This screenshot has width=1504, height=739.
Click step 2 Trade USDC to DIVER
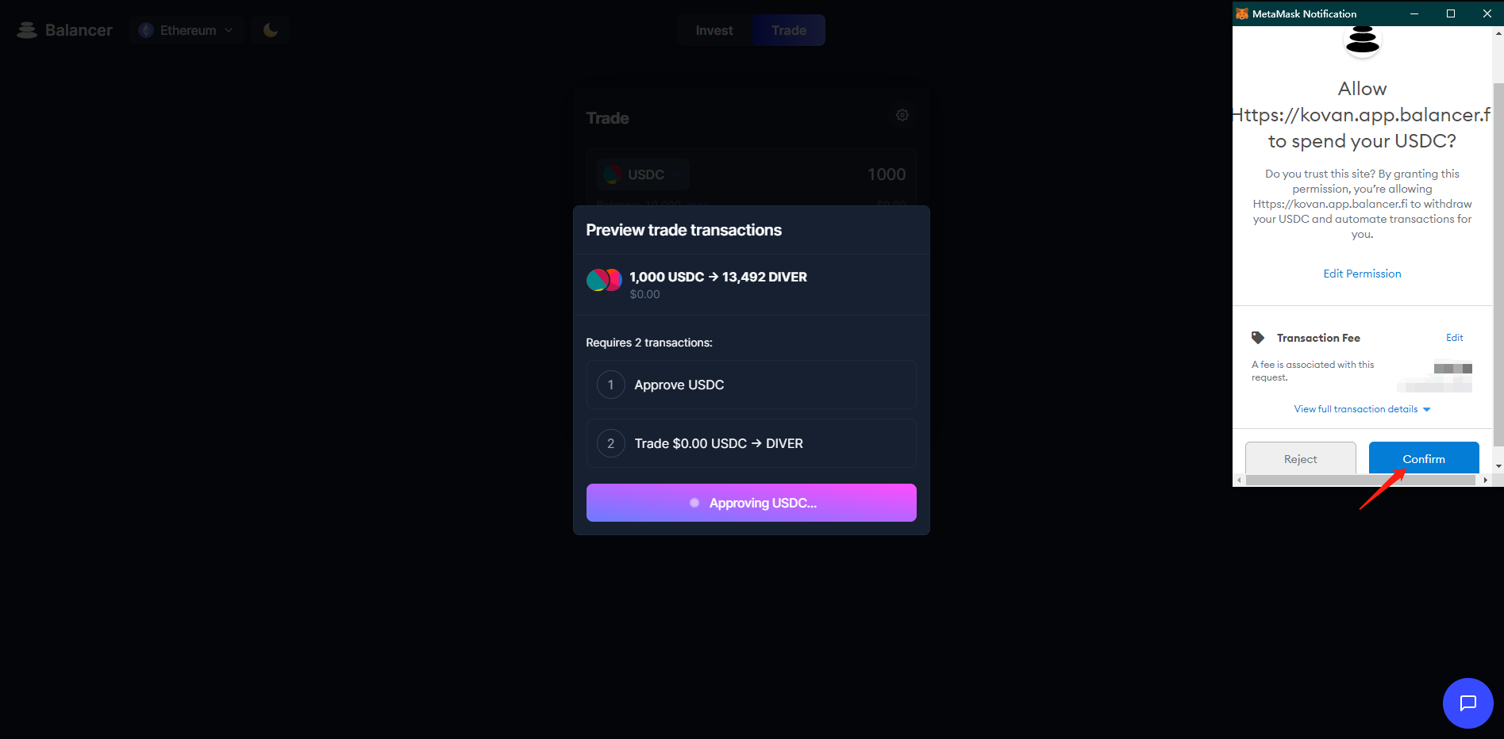(751, 443)
